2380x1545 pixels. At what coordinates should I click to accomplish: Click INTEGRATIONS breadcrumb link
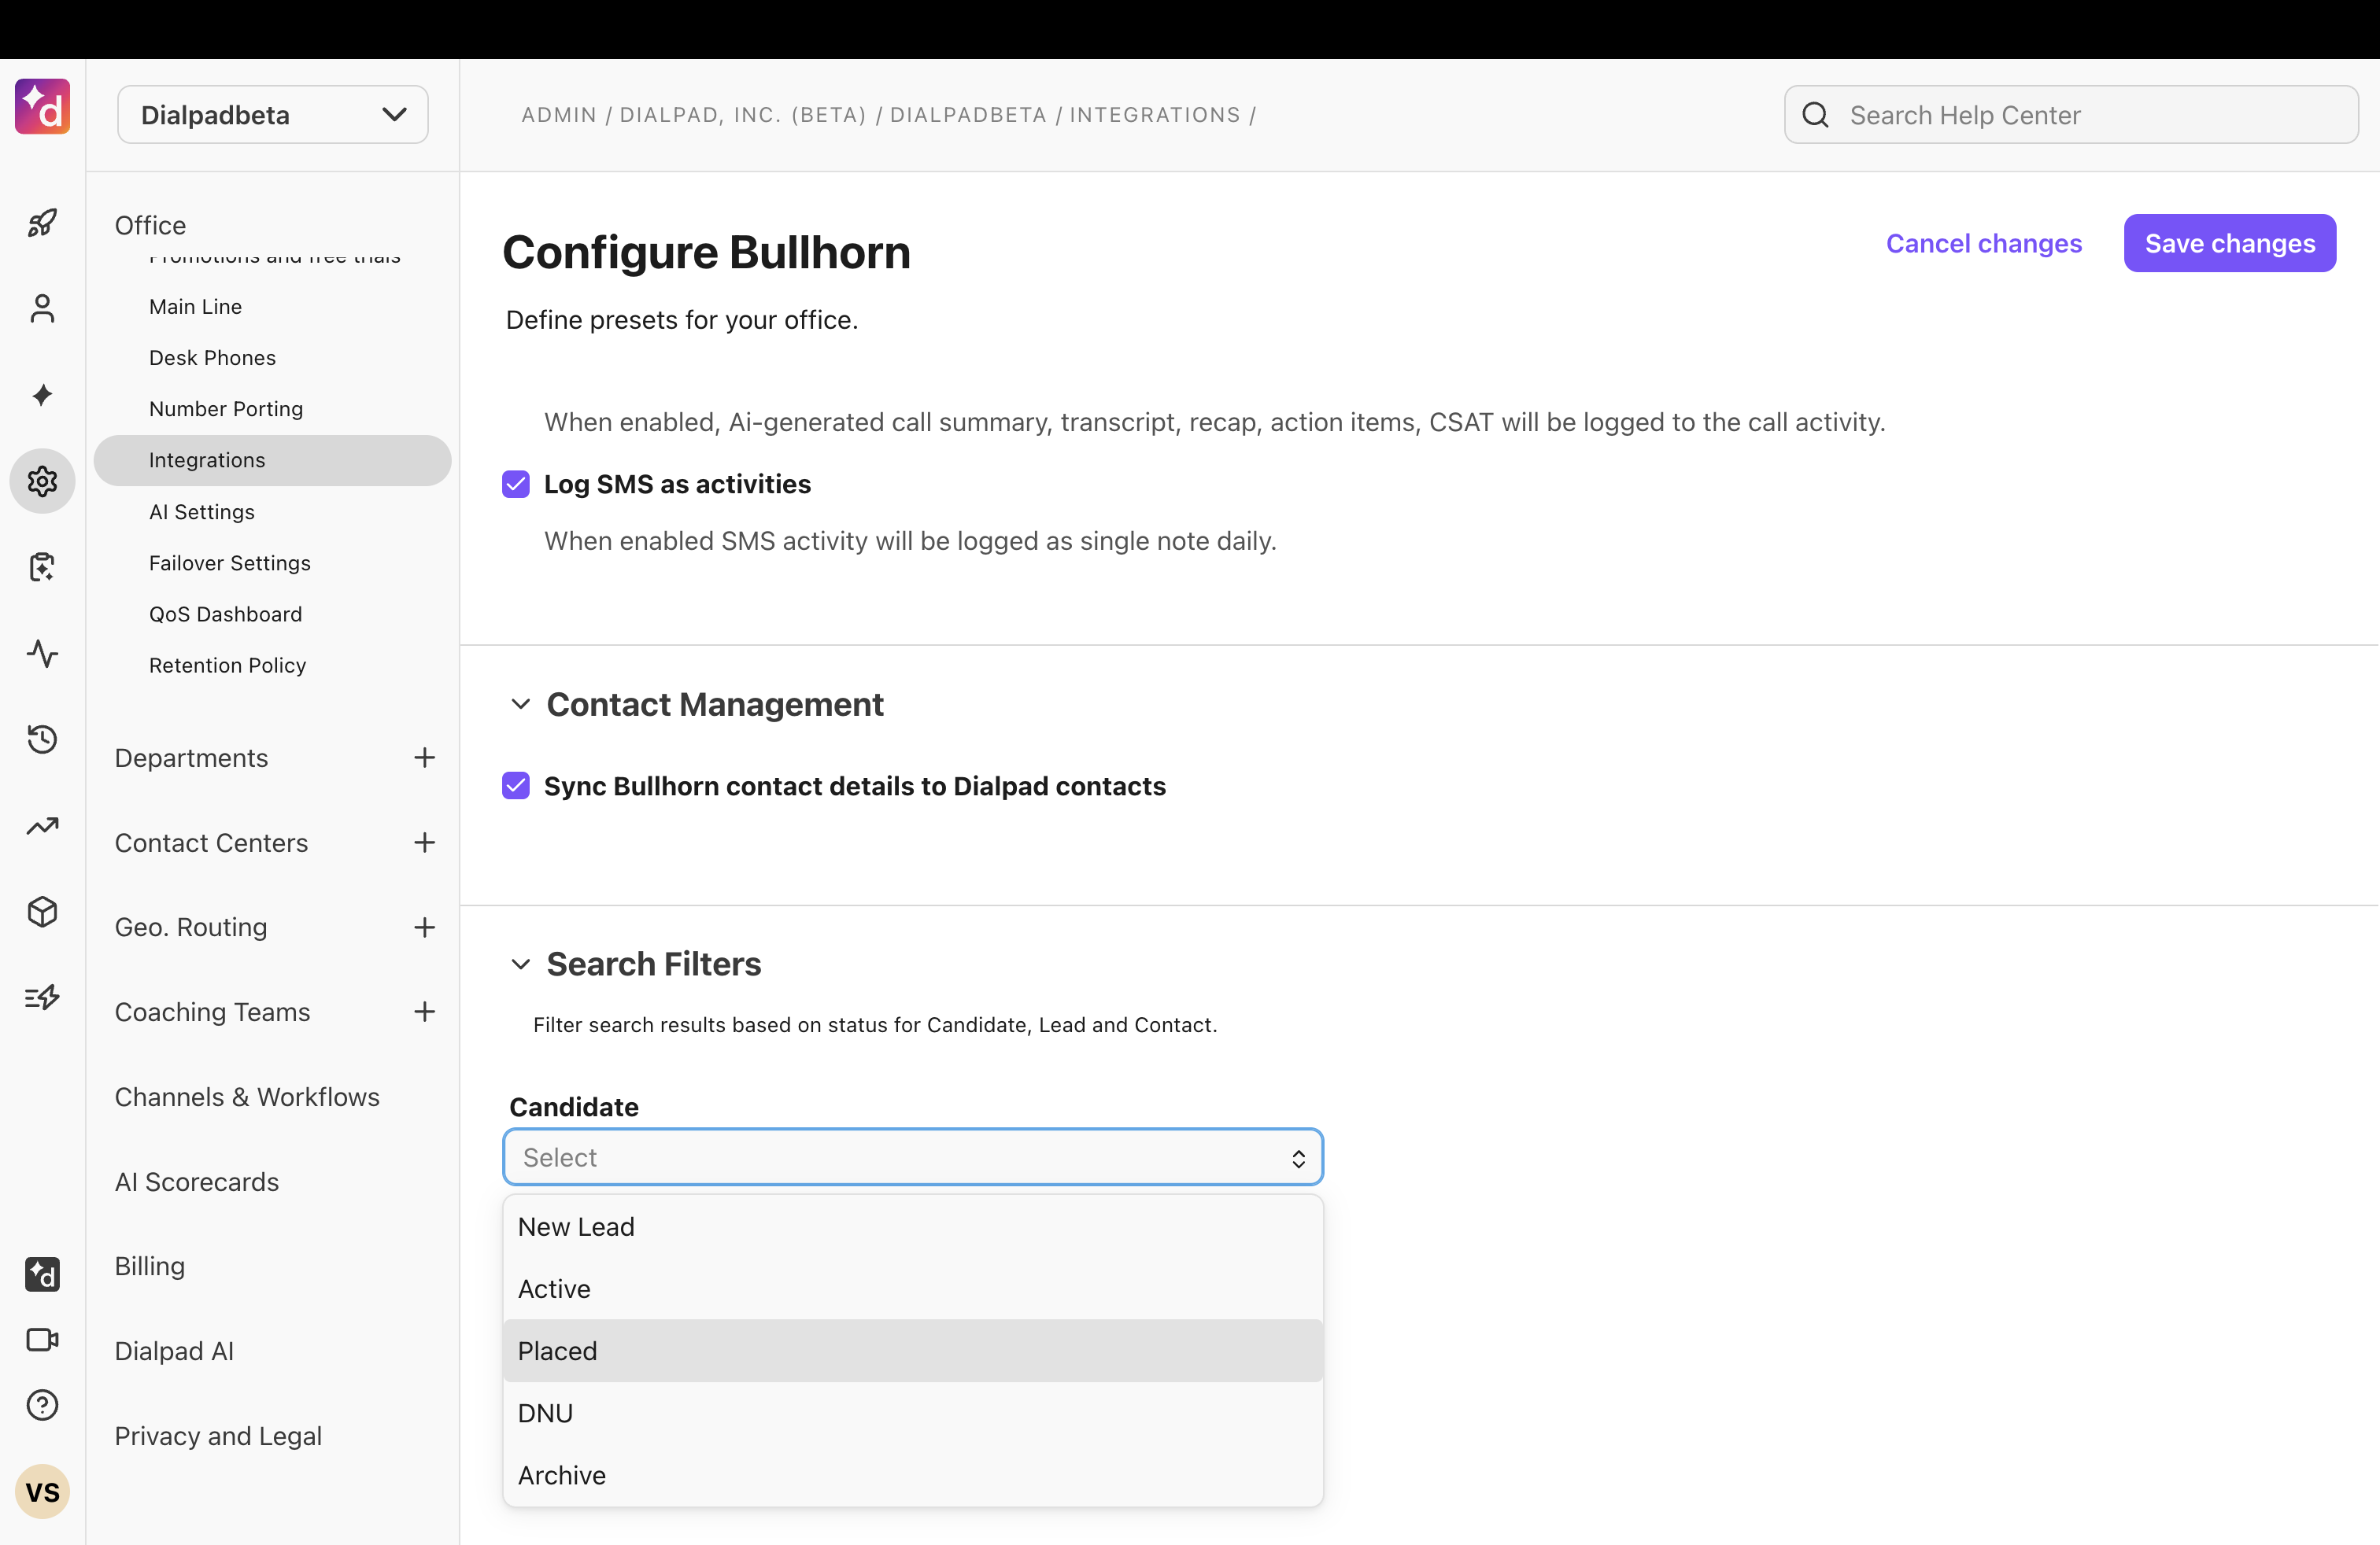point(1155,115)
